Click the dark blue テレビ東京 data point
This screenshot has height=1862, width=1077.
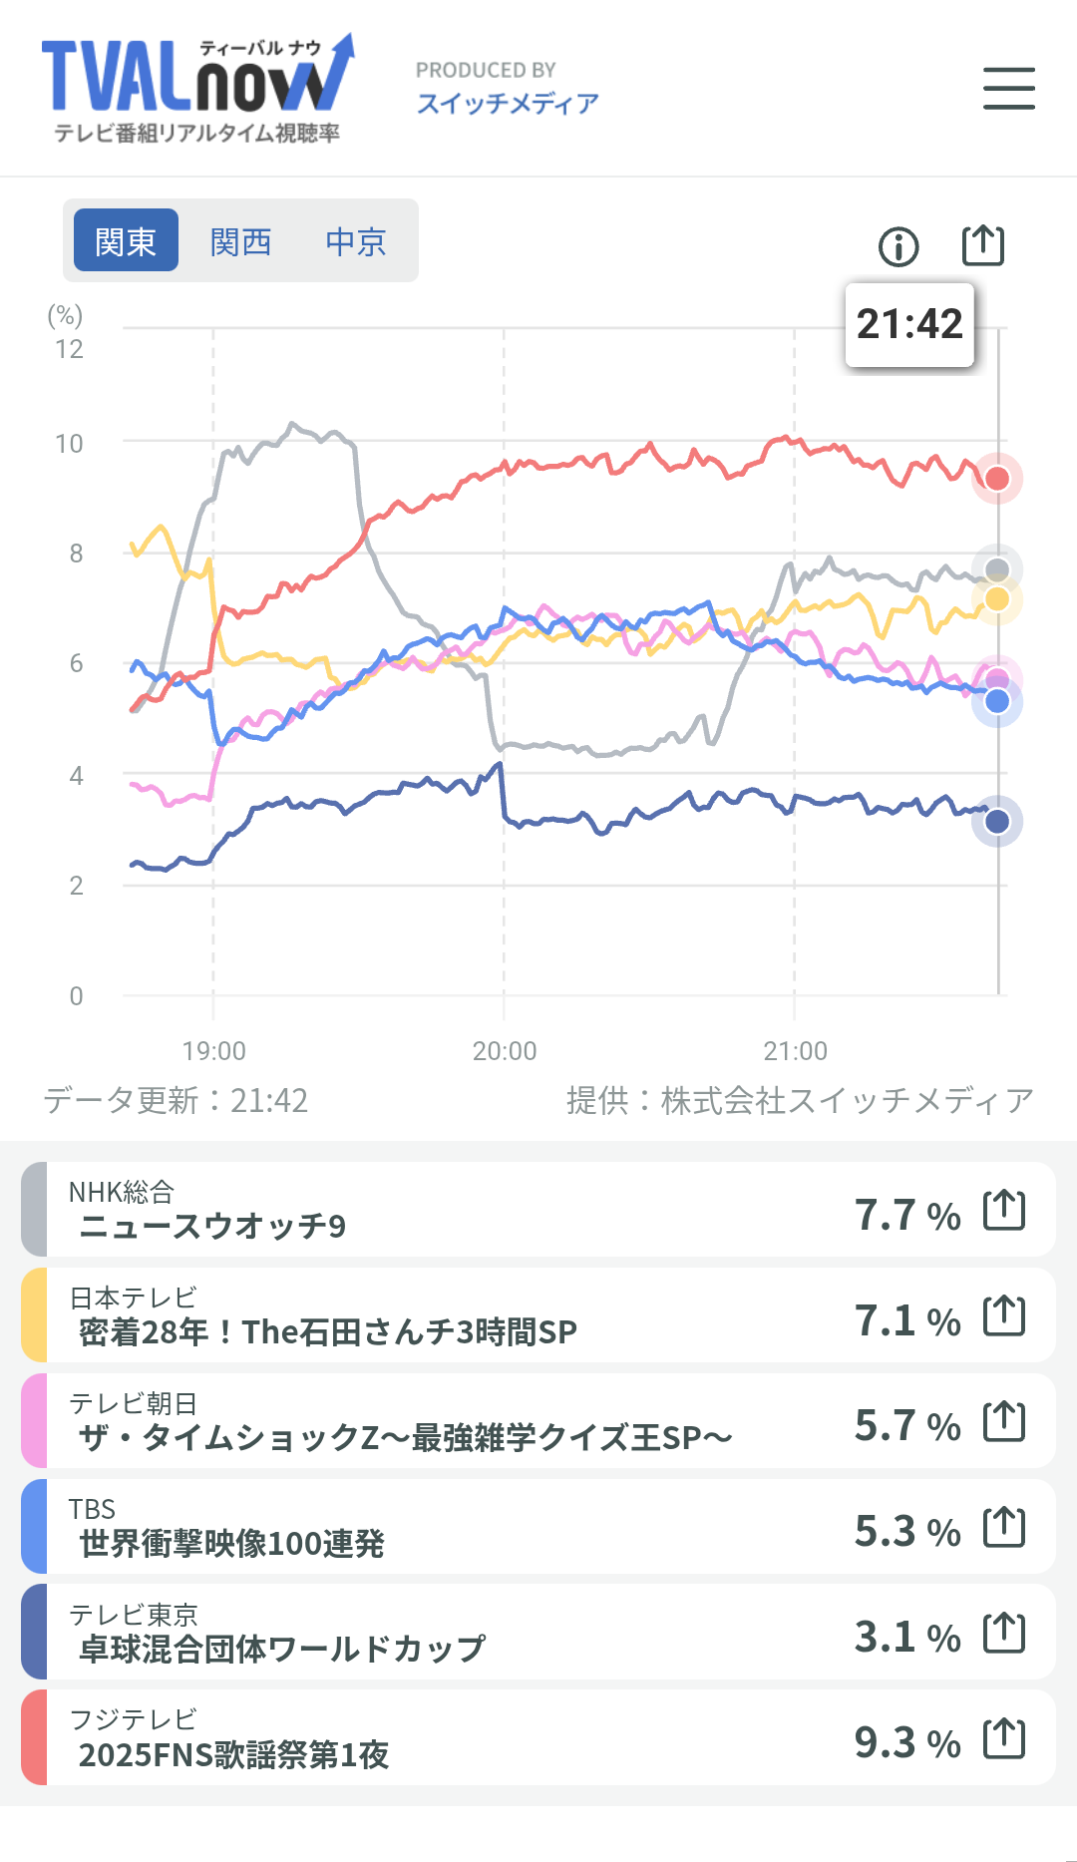pyautogui.click(x=997, y=822)
